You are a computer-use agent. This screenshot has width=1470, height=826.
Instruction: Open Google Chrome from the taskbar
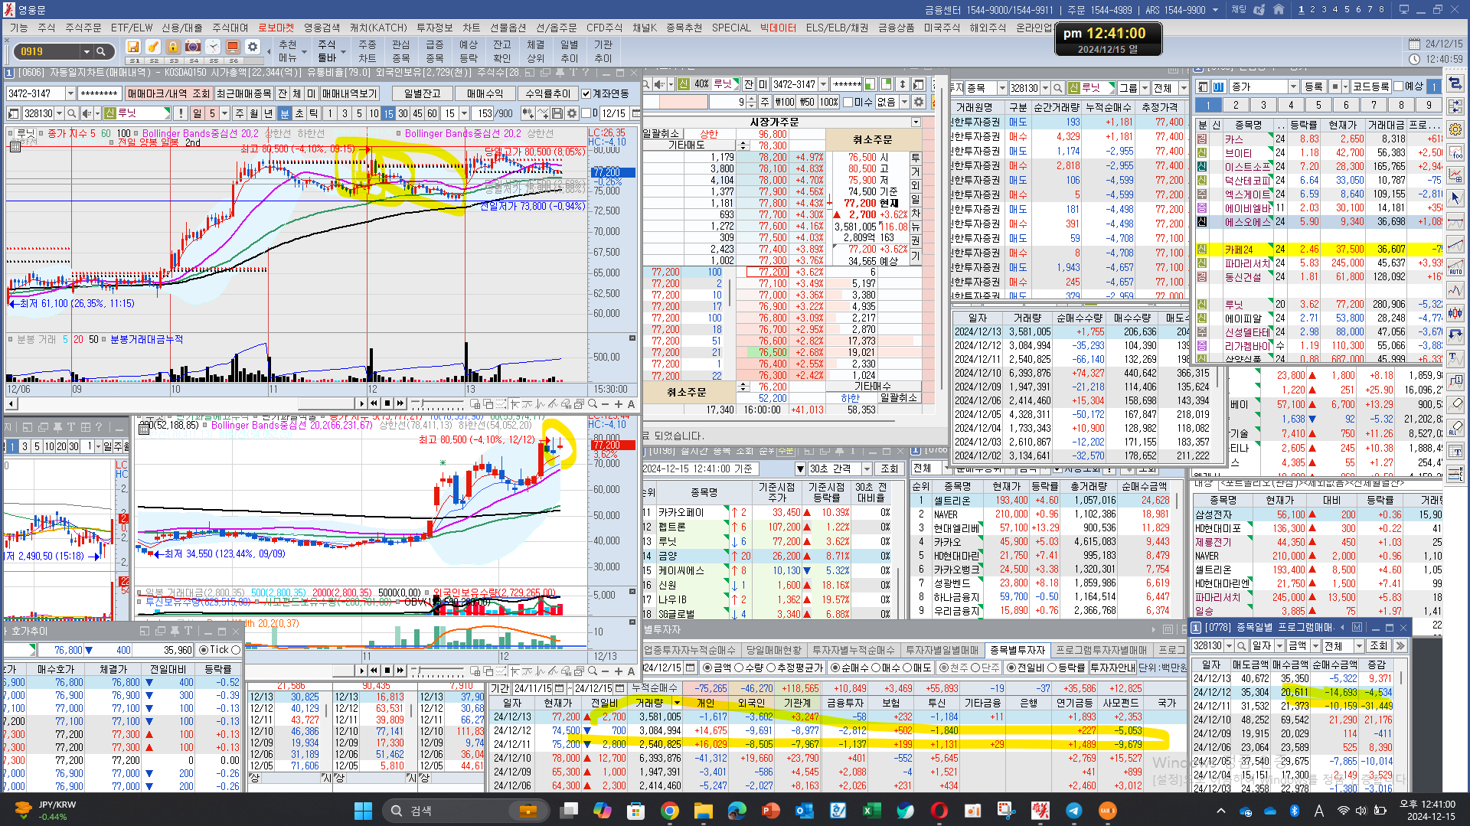click(669, 811)
